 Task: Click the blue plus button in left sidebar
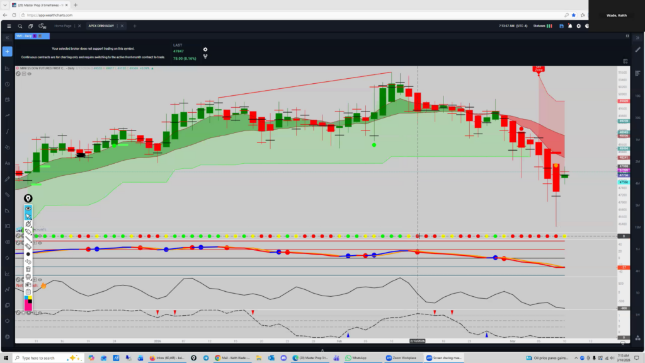(8, 51)
